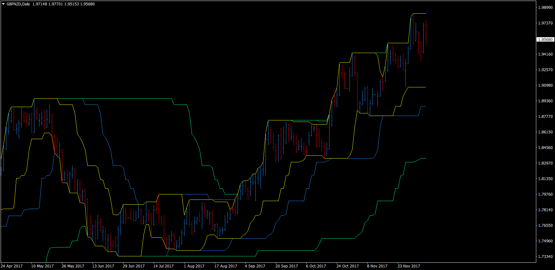The image size is (555, 270).
Task: Select the 1.73340 price at axis bottom
Action: click(545, 257)
